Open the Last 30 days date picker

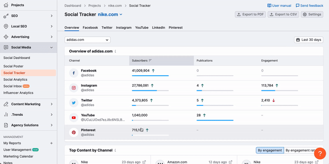309,40
